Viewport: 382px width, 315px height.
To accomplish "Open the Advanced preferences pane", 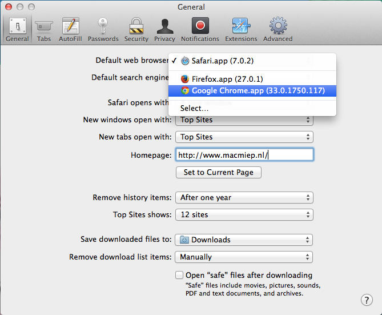I will [278, 30].
